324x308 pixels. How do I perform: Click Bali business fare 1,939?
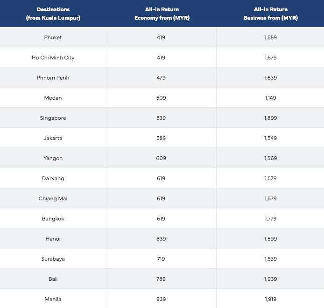(x=270, y=279)
